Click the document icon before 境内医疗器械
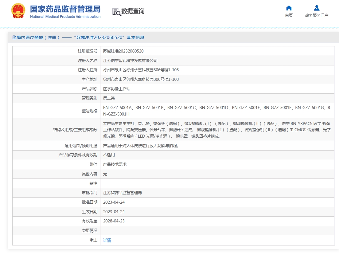The width and height of the screenshot is (339, 255). coord(14,37)
